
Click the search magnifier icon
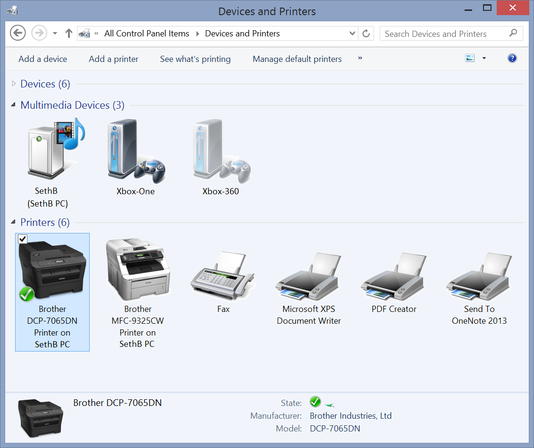point(513,33)
